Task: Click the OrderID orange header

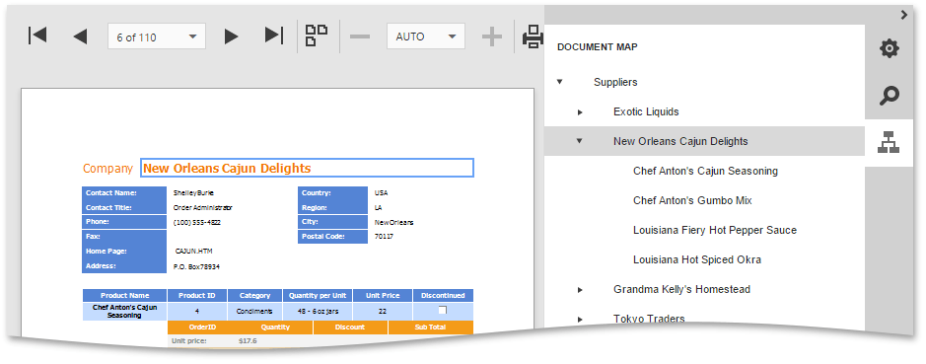Action: tap(202, 328)
